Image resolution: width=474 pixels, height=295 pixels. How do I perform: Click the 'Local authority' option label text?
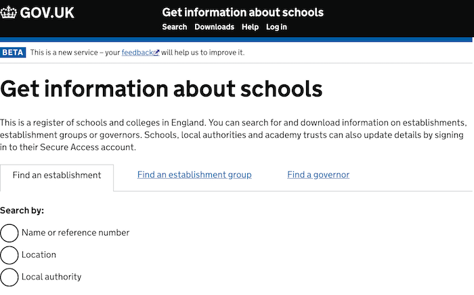point(51,277)
